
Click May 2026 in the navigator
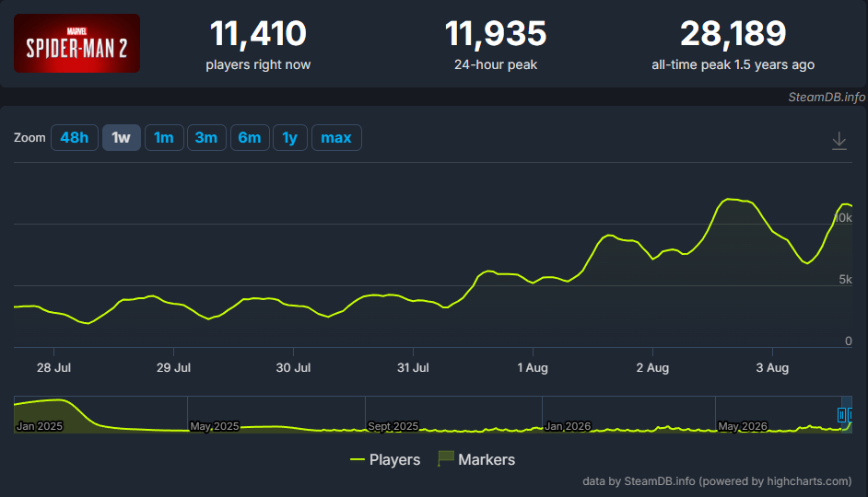(x=743, y=426)
